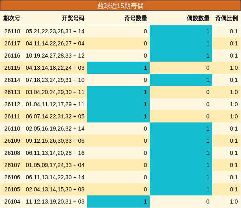Select issue number 26113

point(12,92)
